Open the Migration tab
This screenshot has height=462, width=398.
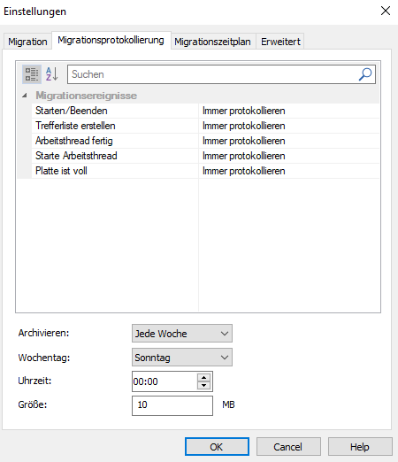[27, 42]
